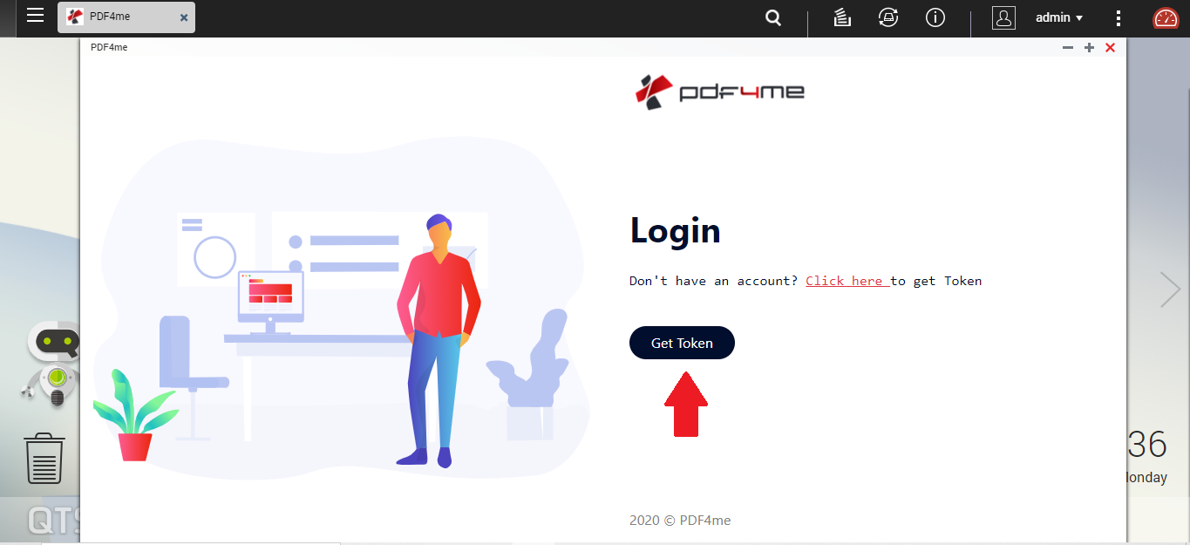Open the event notifications info icon
Image resolution: width=1190 pixels, height=545 pixels.
click(x=935, y=17)
